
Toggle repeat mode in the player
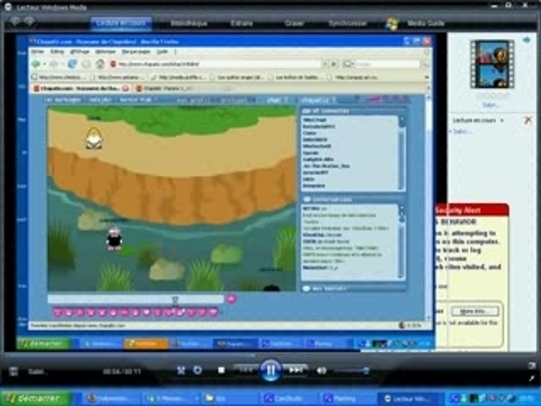(197, 370)
